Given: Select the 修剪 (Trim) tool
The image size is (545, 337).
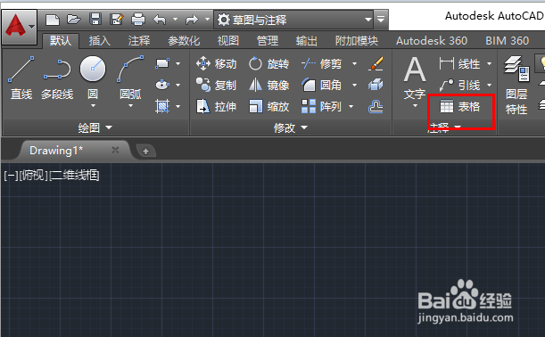Looking at the screenshot, I should [x=321, y=64].
